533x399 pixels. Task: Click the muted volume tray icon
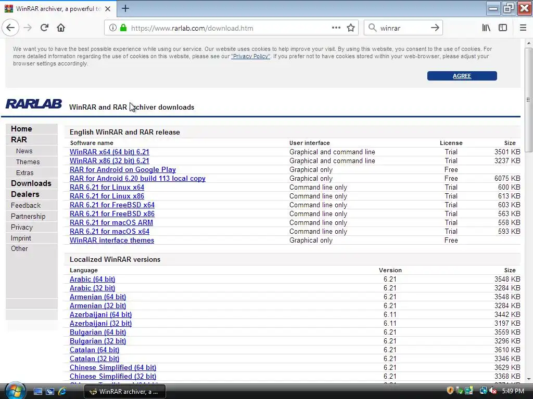[x=493, y=391]
